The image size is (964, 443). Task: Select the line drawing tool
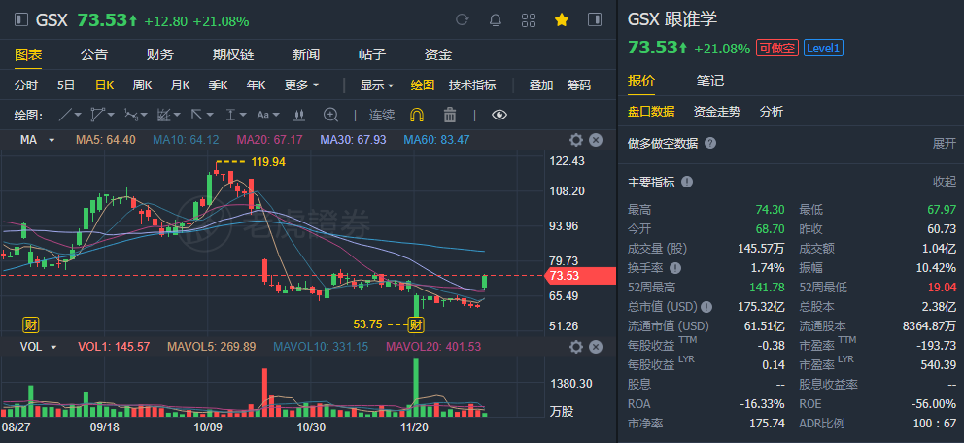pos(65,115)
